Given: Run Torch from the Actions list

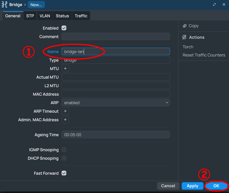Looking at the screenshot, I should pyautogui.click(x=188, y=47).
